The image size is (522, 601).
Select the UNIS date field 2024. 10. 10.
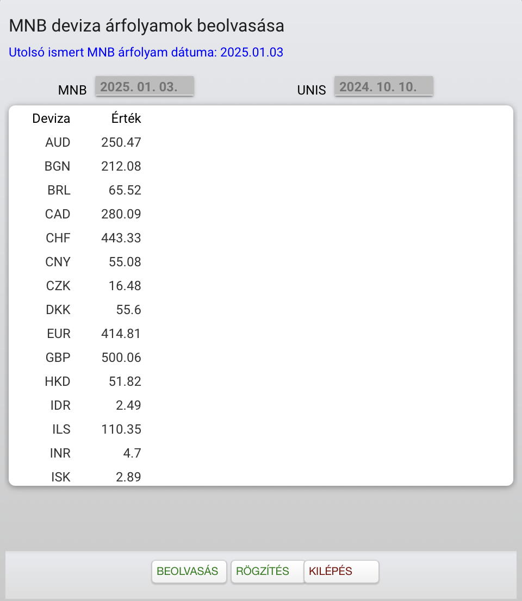383,86
